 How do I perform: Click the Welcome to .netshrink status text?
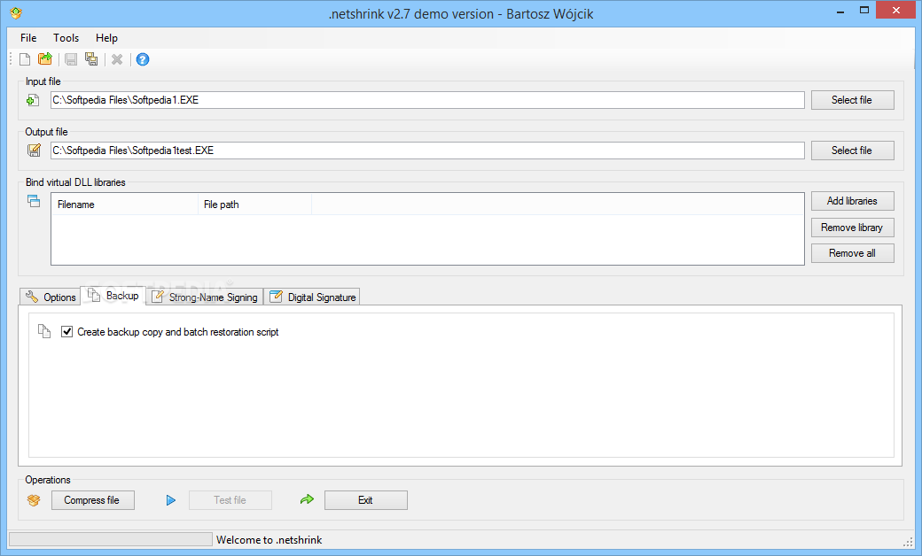coord(270,539)
